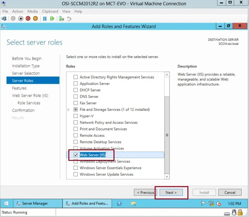Viewport: 249px width, 217px height.
Task: Check Remote Desktop Services
Action: coord(76,142)
